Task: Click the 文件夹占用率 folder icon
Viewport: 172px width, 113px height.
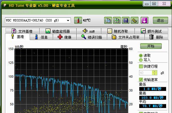Action: pyautogui.click(x=114, y=37)
